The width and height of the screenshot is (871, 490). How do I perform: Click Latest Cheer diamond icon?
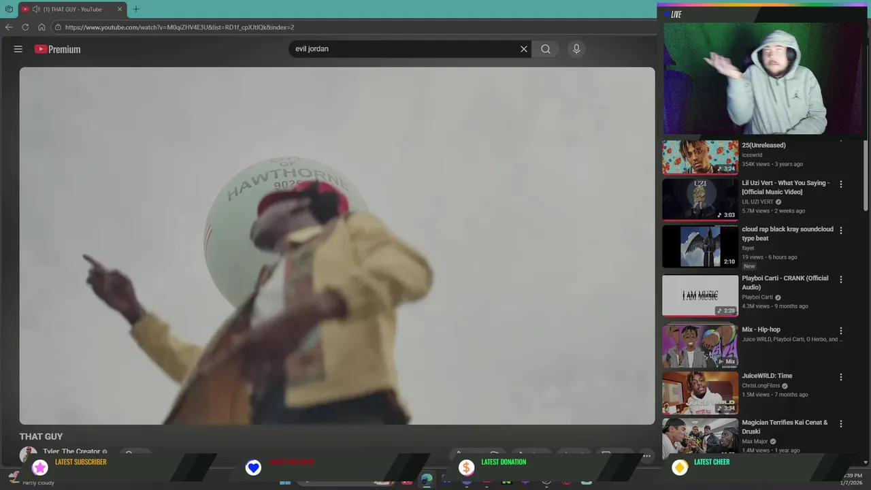(679, 468)
